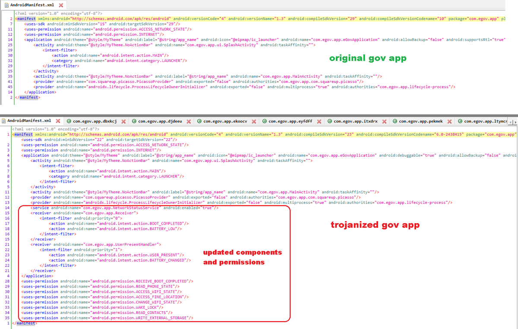Close the com.egov.app.pekmek tab

click(x=449, y=121)
